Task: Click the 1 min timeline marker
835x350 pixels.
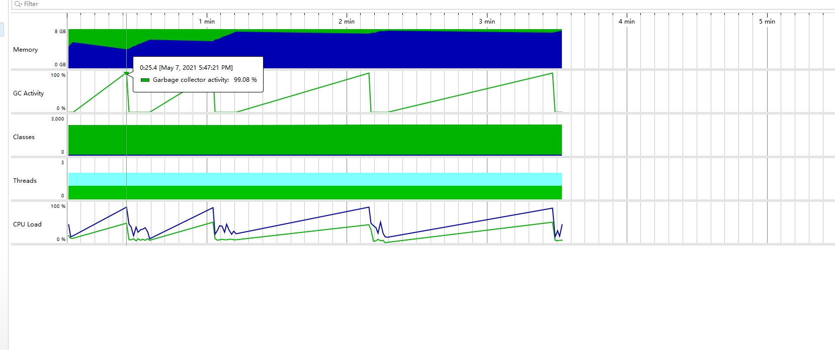Action: pos(207,22)
